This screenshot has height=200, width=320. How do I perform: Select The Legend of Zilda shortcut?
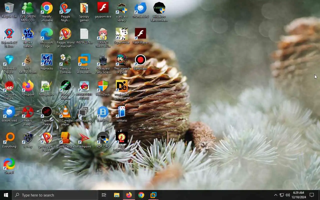122,64
